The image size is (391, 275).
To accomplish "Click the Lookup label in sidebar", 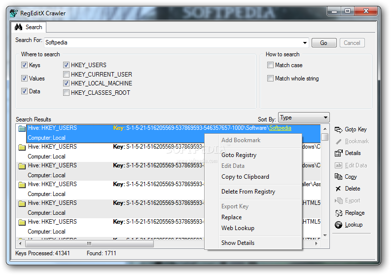I will click(354, 225).
